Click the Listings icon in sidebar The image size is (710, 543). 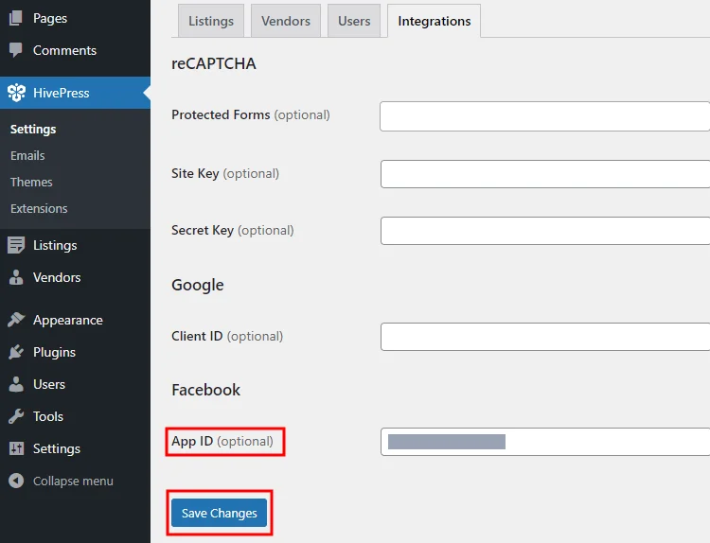[x=16, y=245]
